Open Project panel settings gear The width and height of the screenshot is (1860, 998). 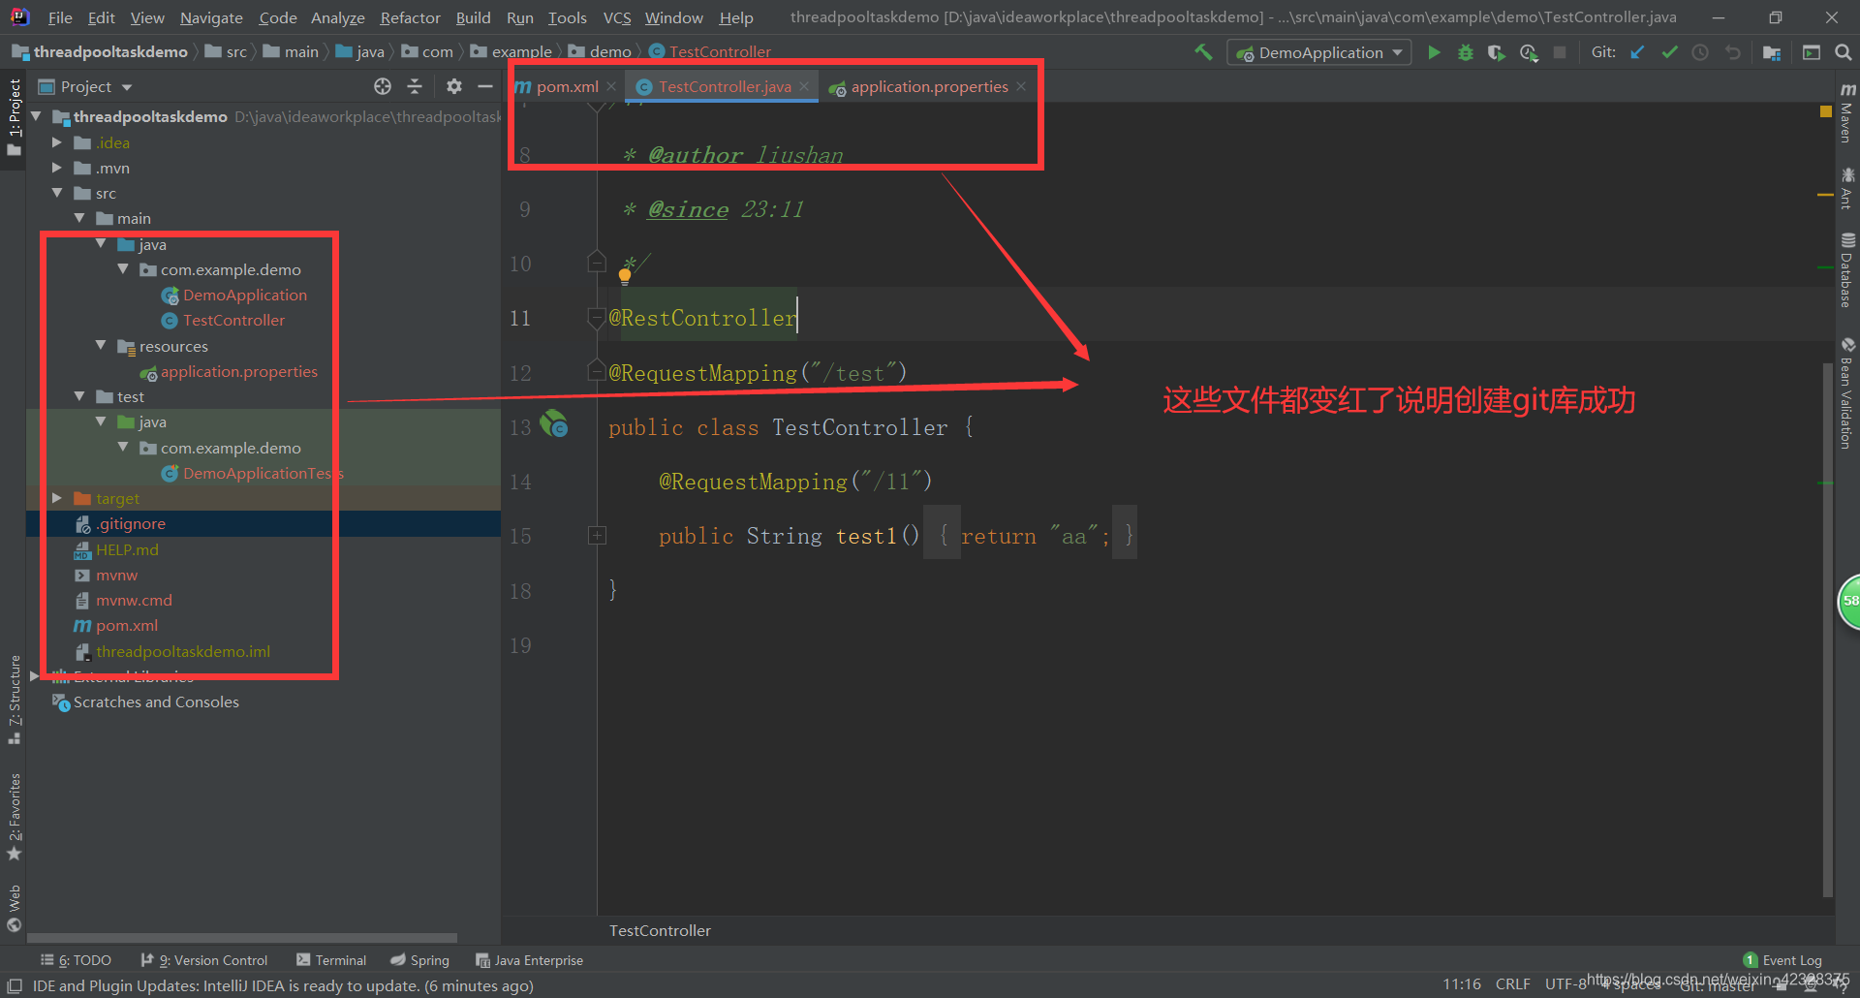454,86
